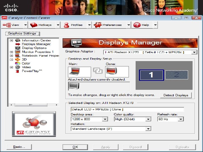
Task: Expand the Profiles dropdown arrow
Action: pos(89,25)
